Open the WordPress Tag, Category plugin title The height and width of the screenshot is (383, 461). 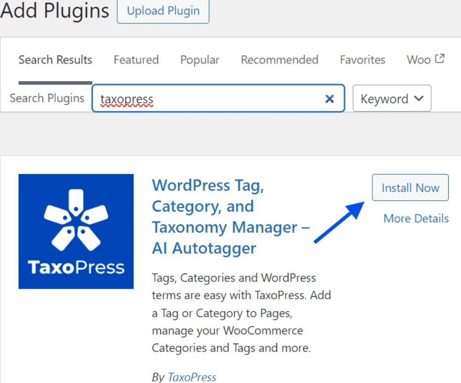tap(231, 217)
